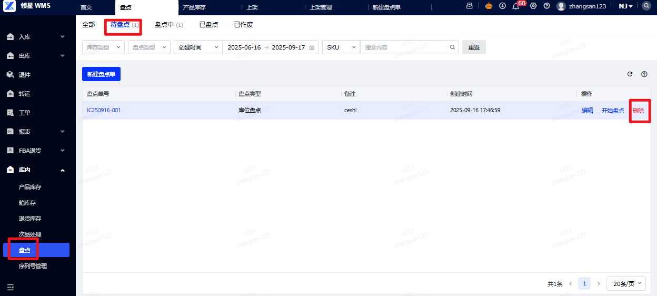The image size is (657, 296).
Task: Click page number 1 in the pagination
Action: 584,283
